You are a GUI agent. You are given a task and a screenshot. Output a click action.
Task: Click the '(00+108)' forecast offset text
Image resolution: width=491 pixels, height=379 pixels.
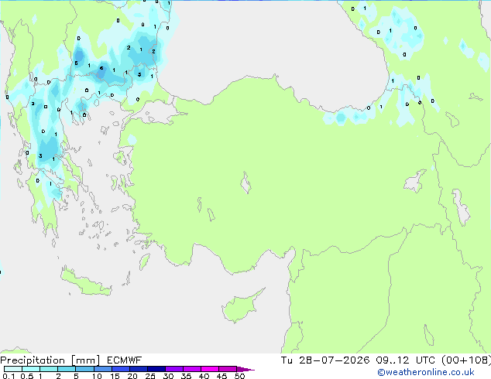click(x=466, y=360)
